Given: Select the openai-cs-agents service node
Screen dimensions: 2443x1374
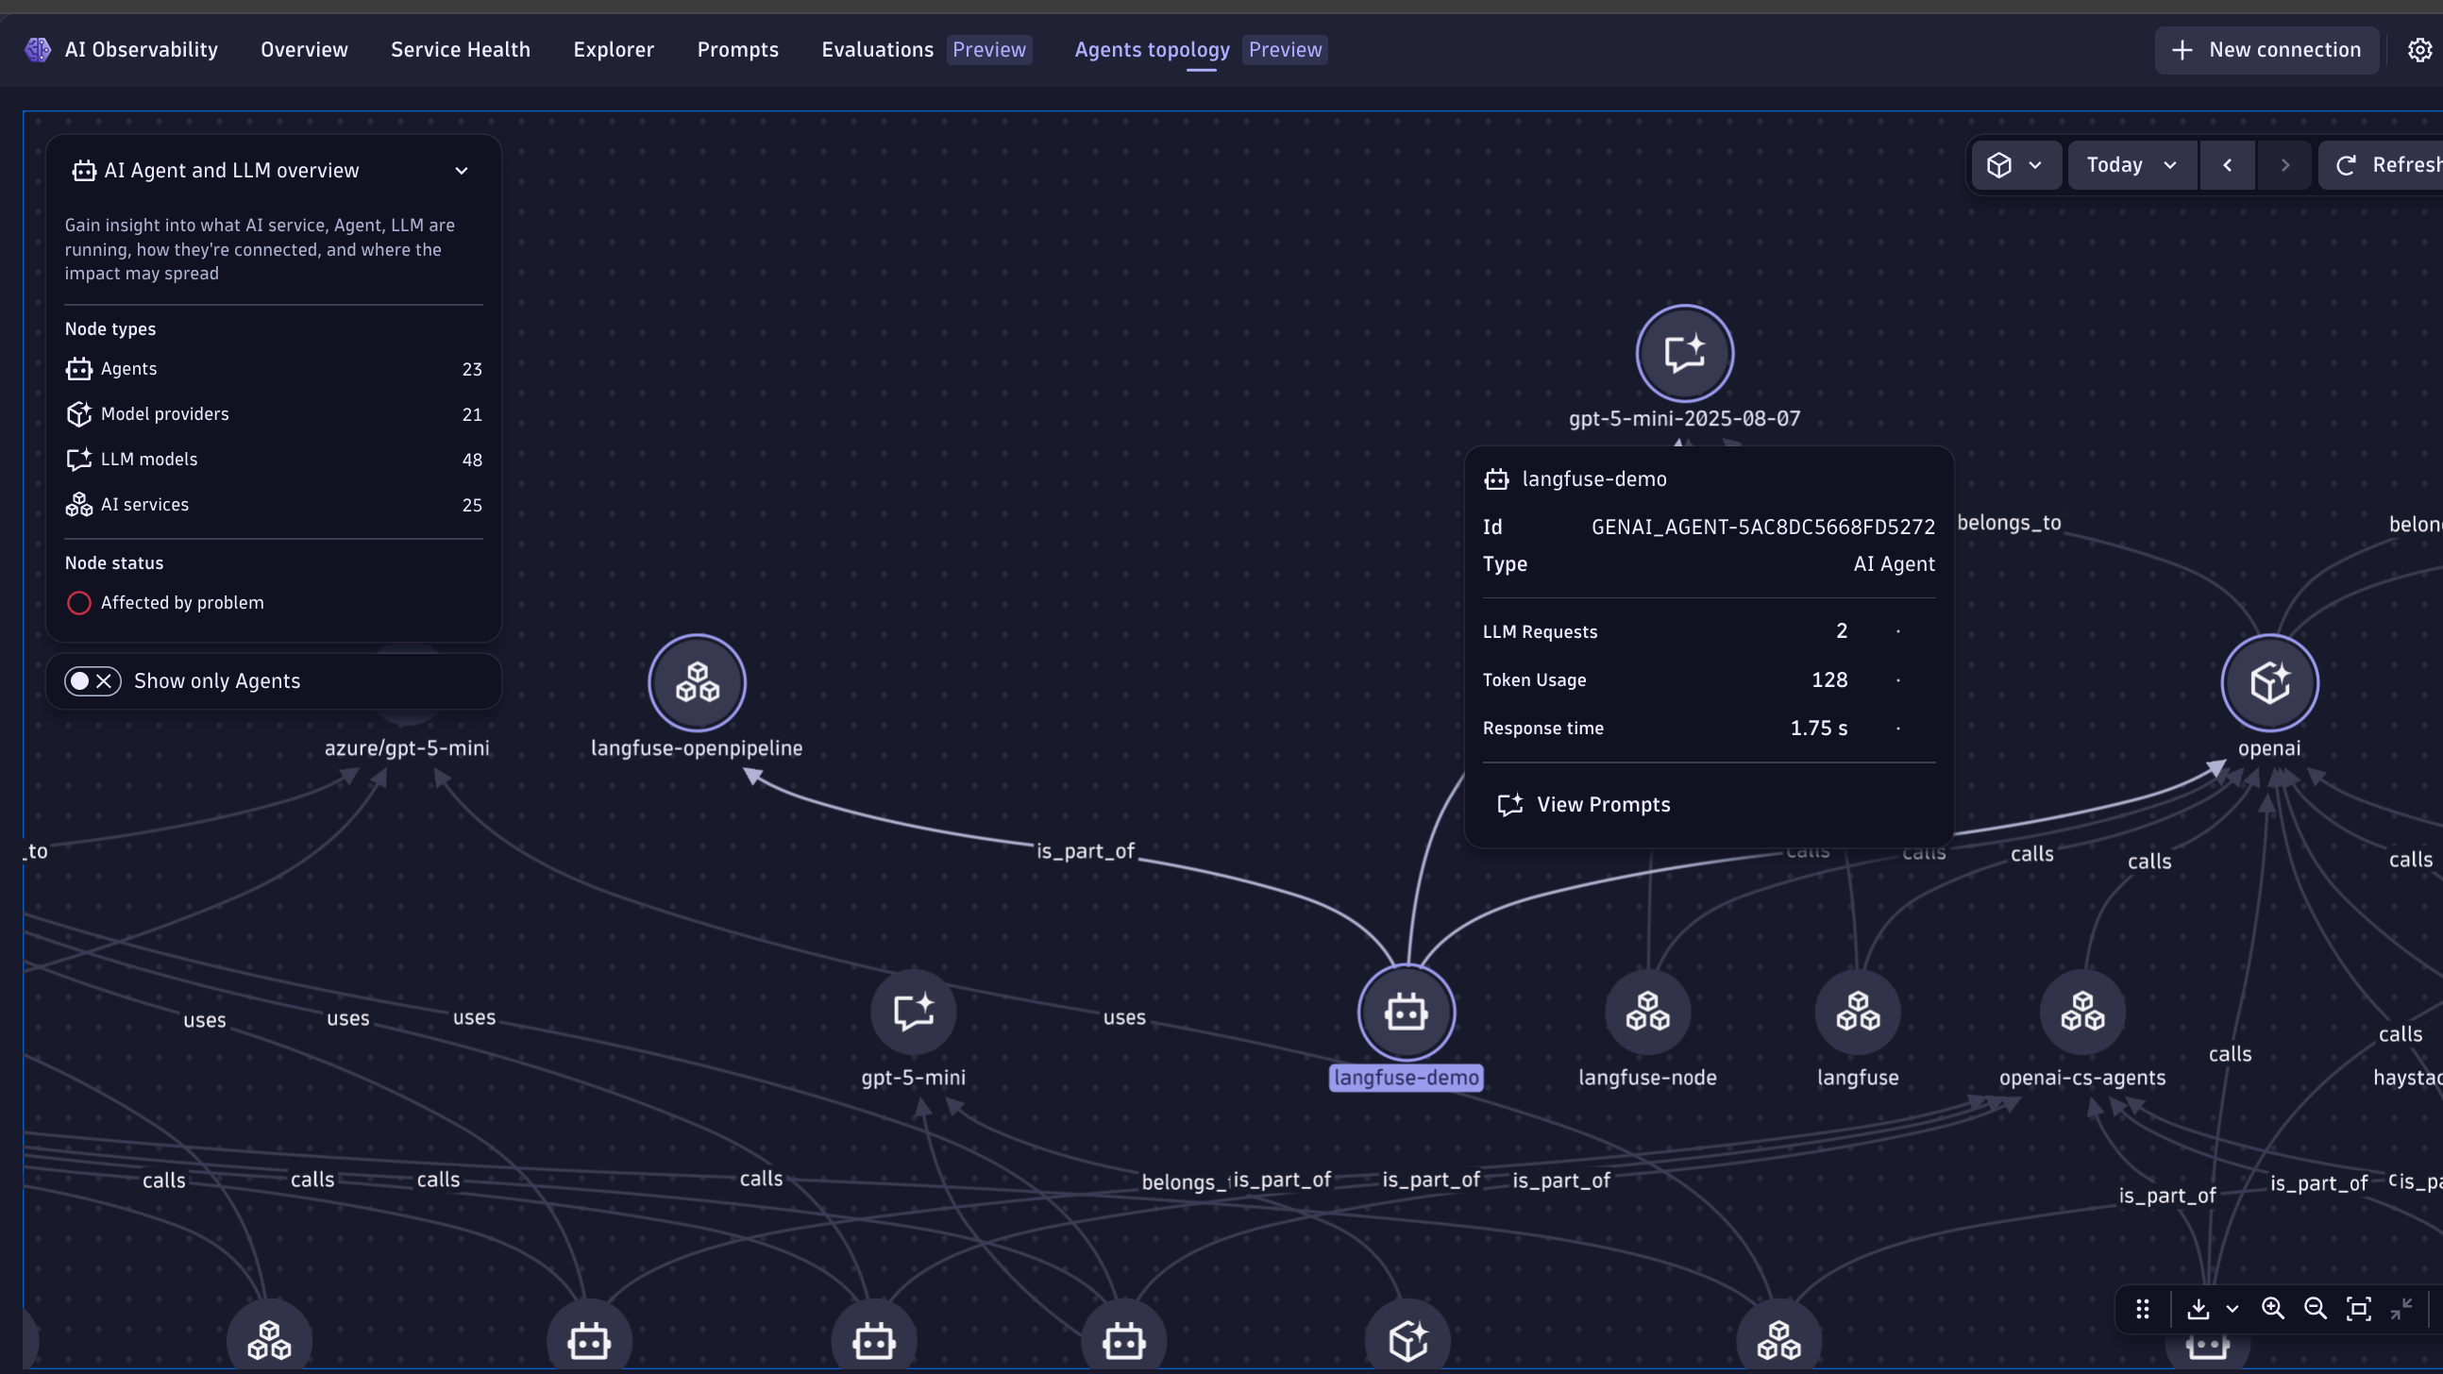Looking at the screenshot, I should tap(2081, 1012).
